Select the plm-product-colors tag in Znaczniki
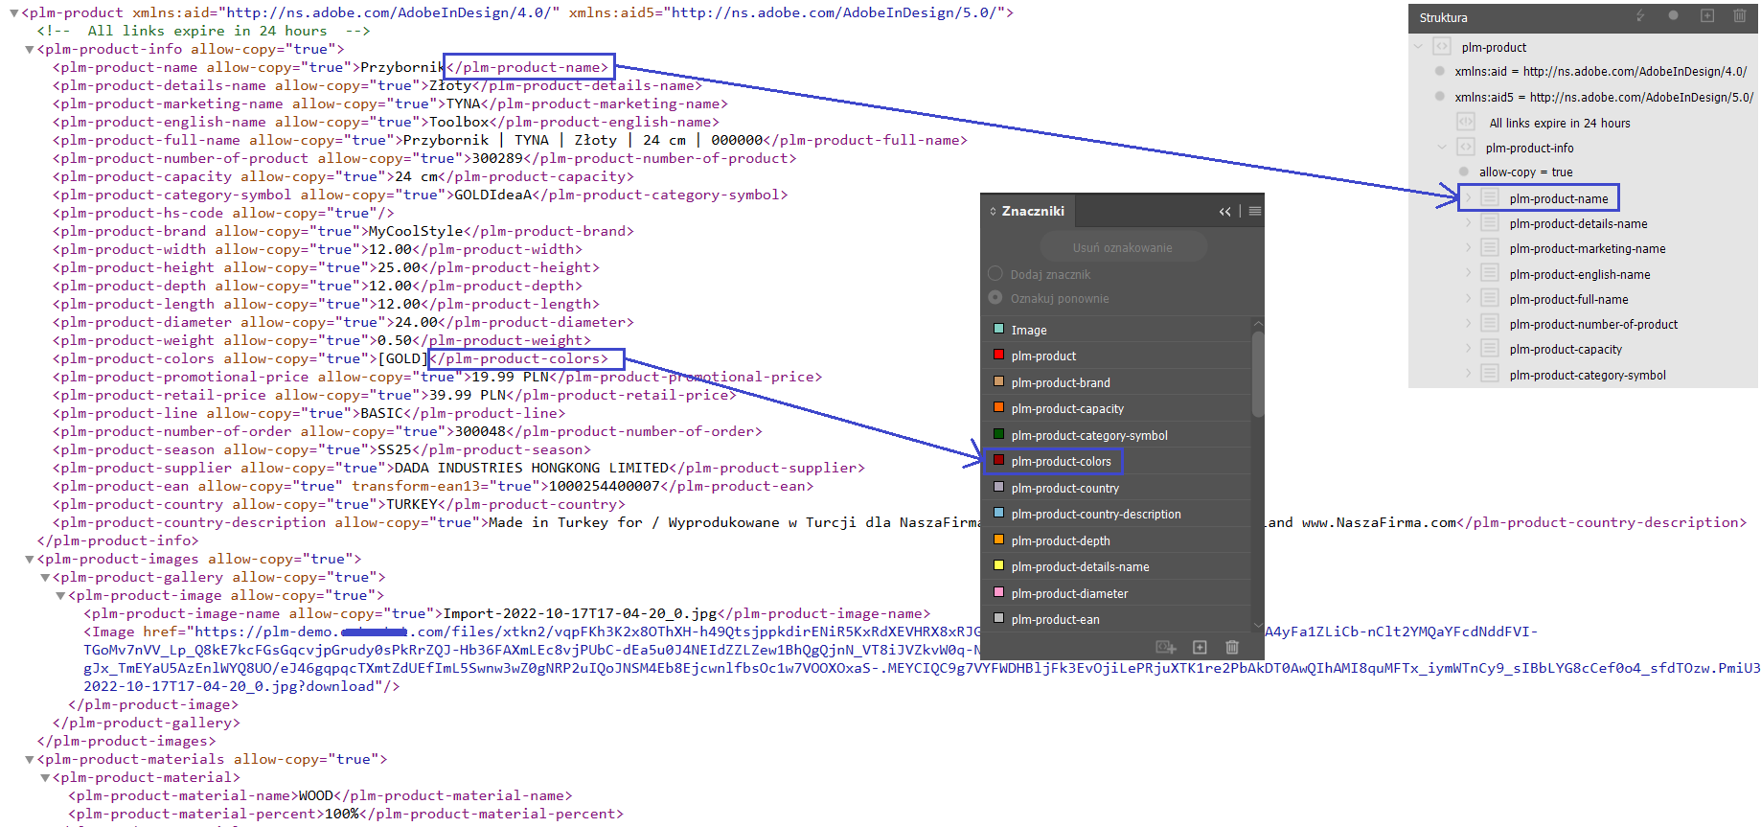This screenshot has height=827, width=1761. coord(1117,461)
